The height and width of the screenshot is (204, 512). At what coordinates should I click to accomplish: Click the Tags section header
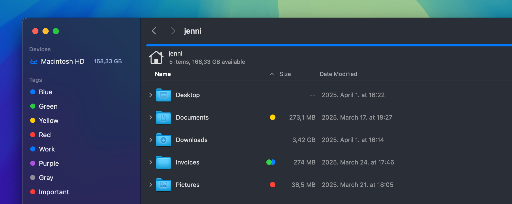point(36,80)
